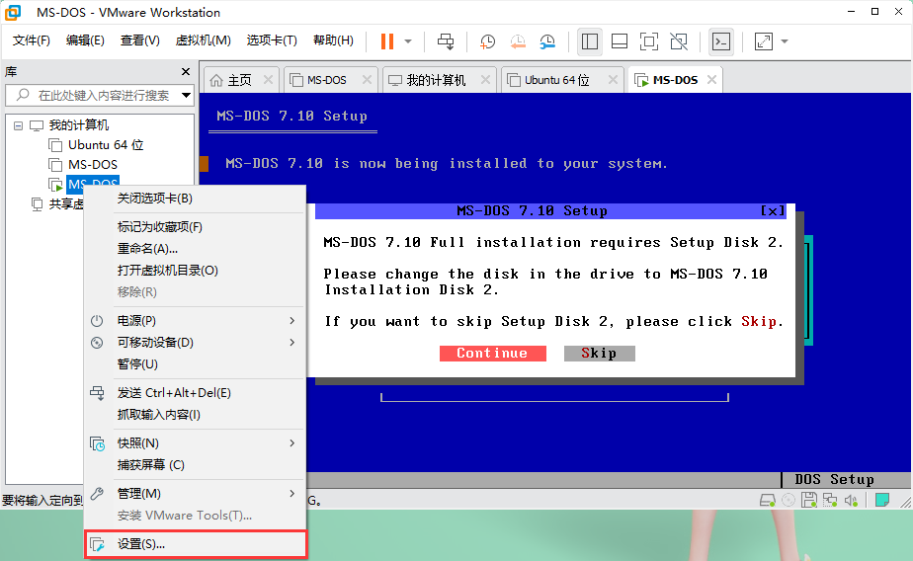The image size is (913, 561).
Task: Open 设置(S)... from the context menu
Action: (x=196, y=544)
